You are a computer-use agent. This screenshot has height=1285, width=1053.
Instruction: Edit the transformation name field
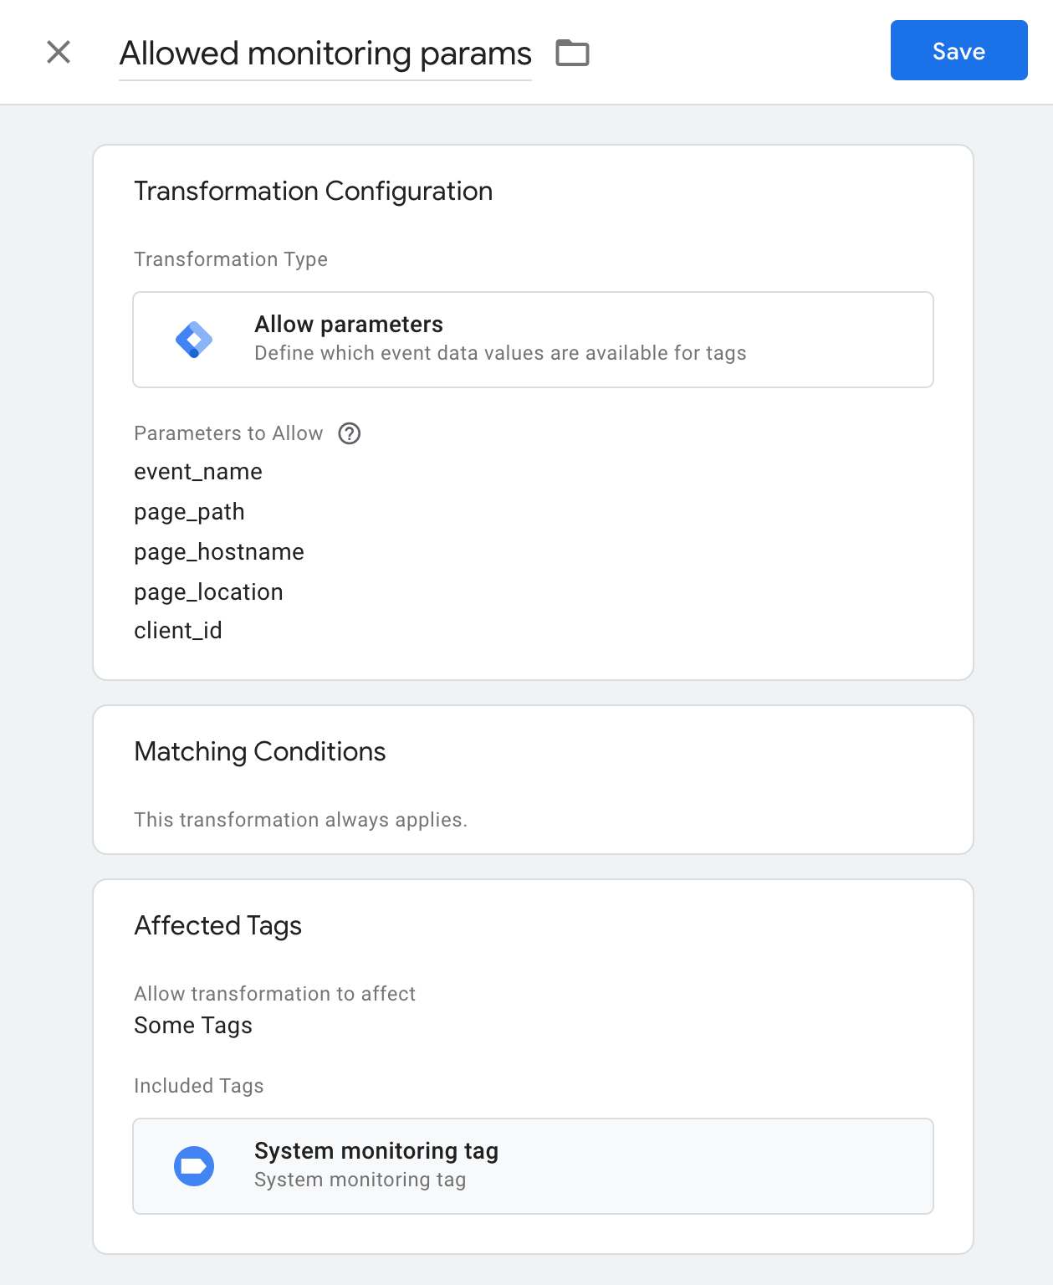[x=325, y=53]
